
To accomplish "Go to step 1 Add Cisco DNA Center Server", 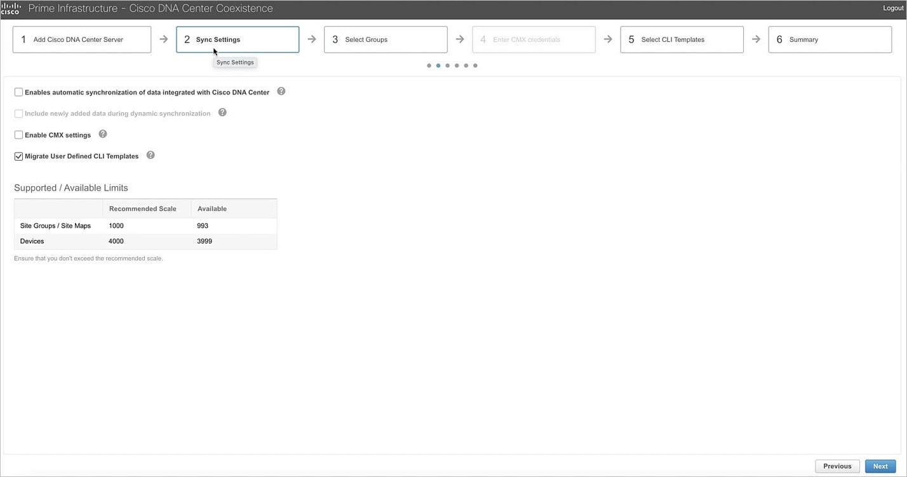I will click(82, 39).
